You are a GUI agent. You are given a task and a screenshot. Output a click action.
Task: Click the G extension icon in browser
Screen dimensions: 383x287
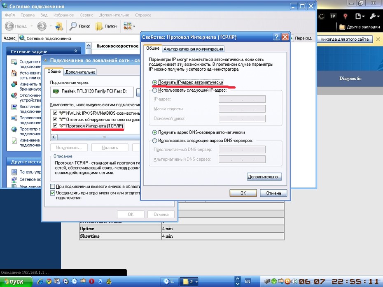pyautogui.click(x=322, y=16)
